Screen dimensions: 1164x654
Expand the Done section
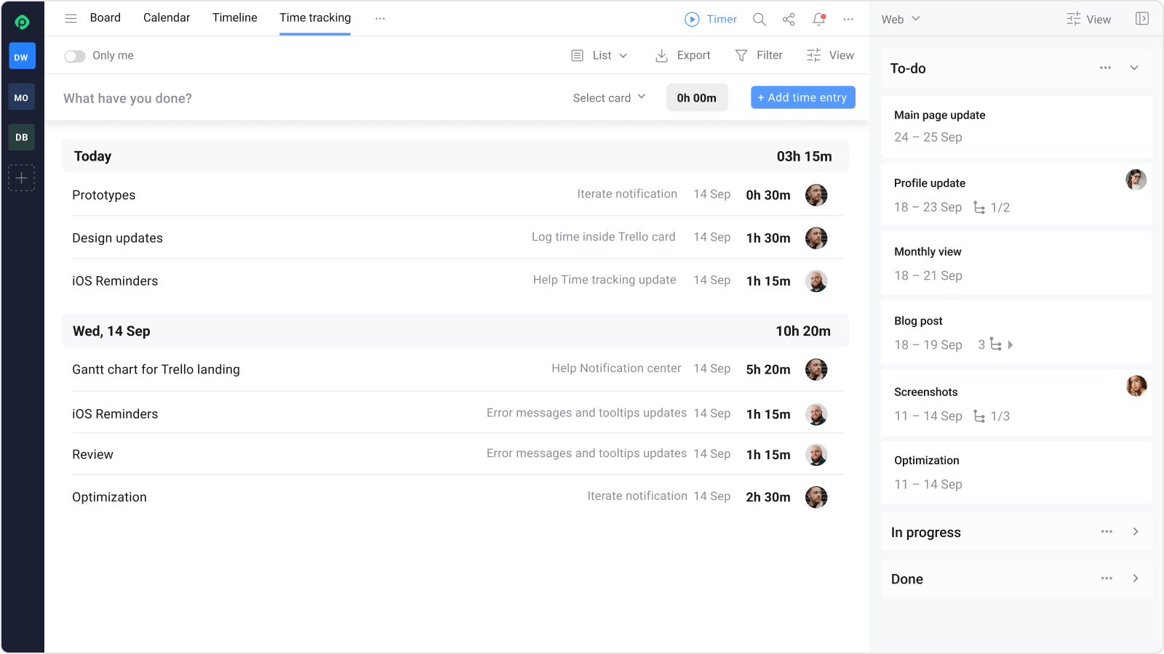pos(1135,578)
